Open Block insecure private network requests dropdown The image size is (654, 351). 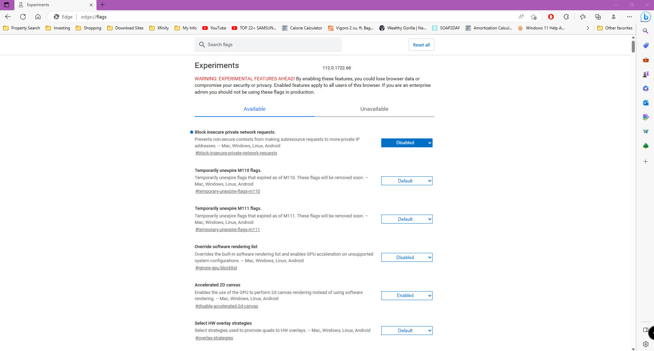coord(407,143)
